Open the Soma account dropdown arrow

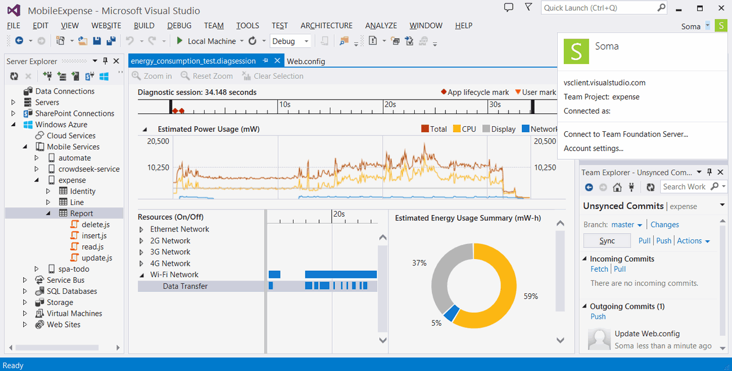(707, 26)
